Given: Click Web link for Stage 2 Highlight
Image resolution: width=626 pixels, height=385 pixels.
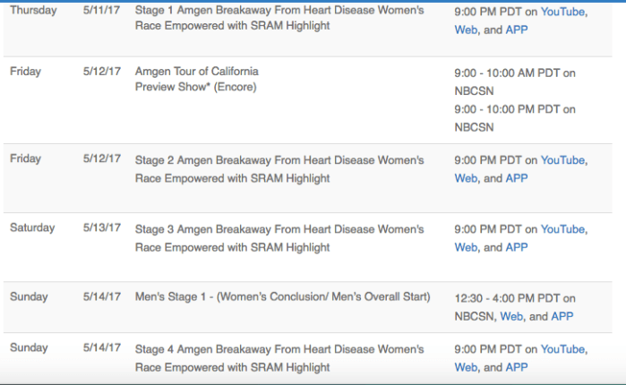Looking at the screenshot, I should click(x=466, y=178).
